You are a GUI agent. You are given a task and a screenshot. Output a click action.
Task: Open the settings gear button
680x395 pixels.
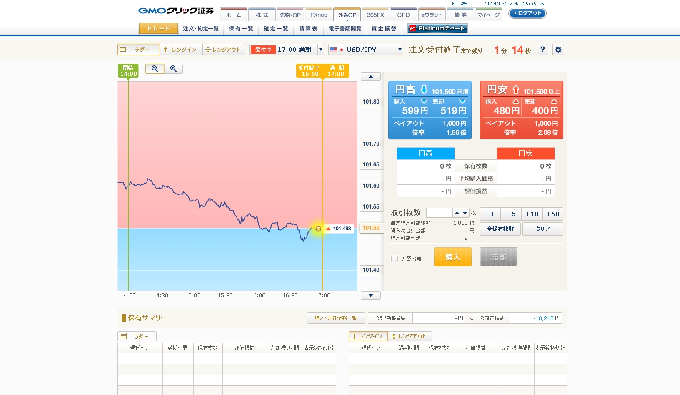coord(558,50)
